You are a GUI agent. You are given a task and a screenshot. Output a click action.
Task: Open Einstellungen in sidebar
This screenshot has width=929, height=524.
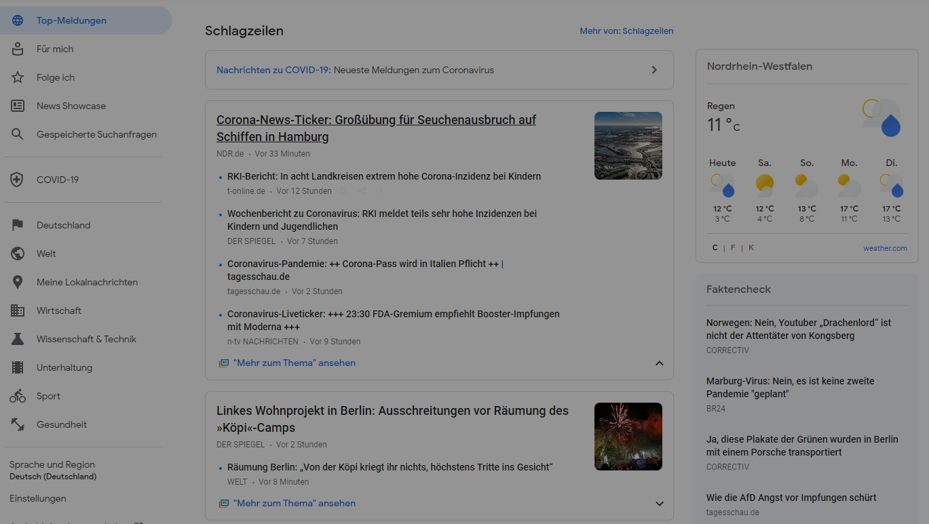click(x=38, y=498)
